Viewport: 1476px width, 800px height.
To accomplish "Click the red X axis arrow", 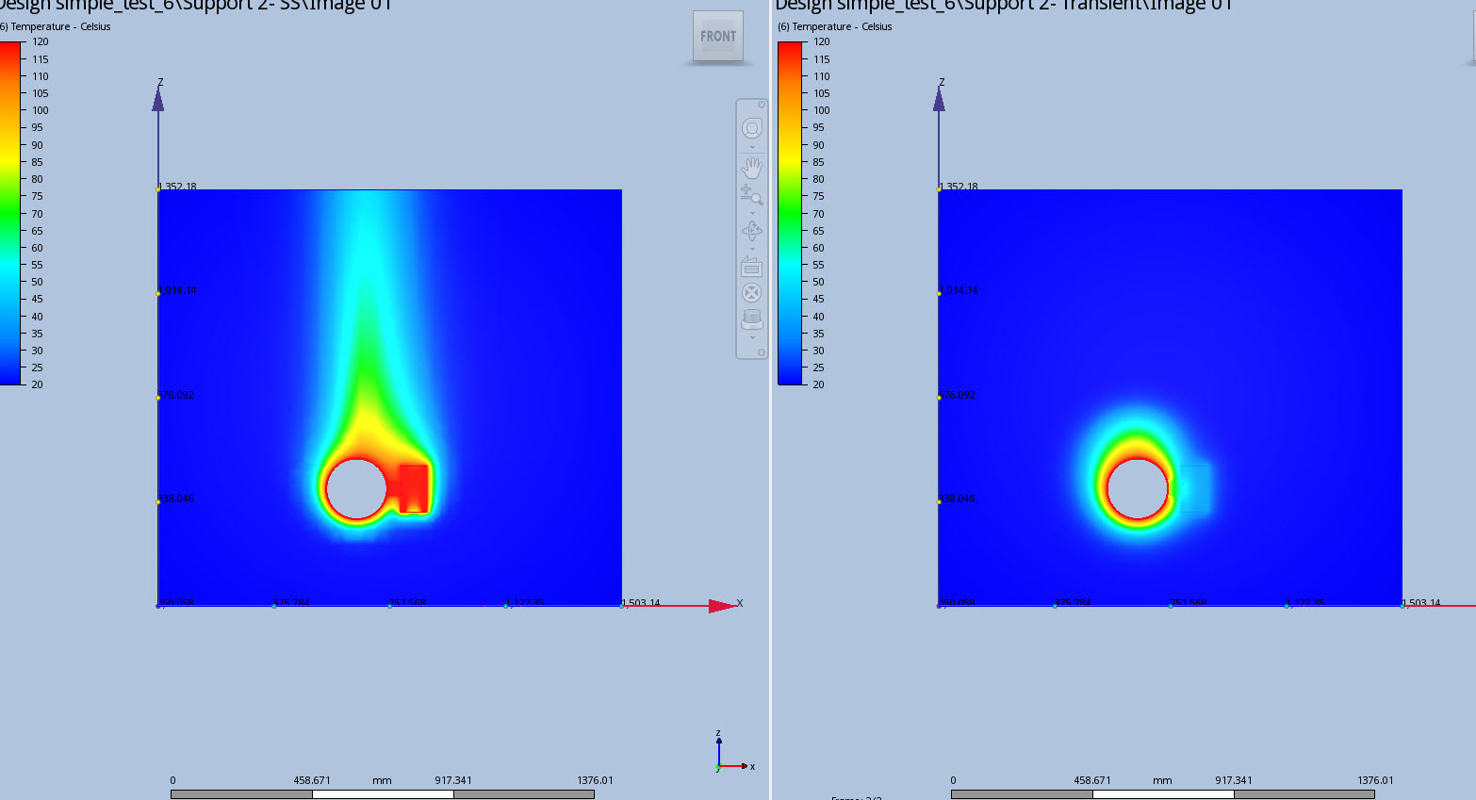I will pos(720,603).
